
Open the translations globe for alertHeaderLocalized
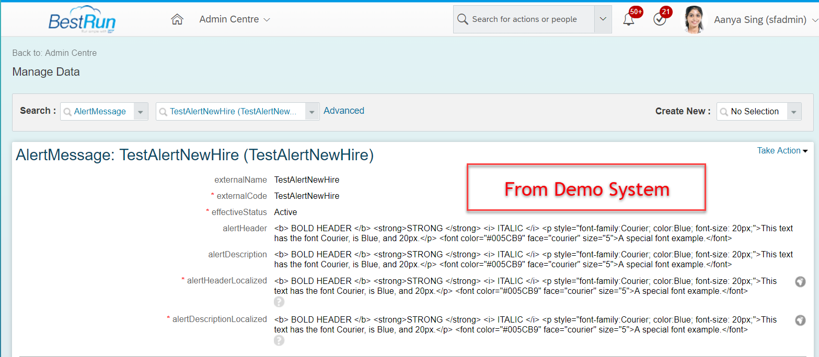(x=800, y=281)
